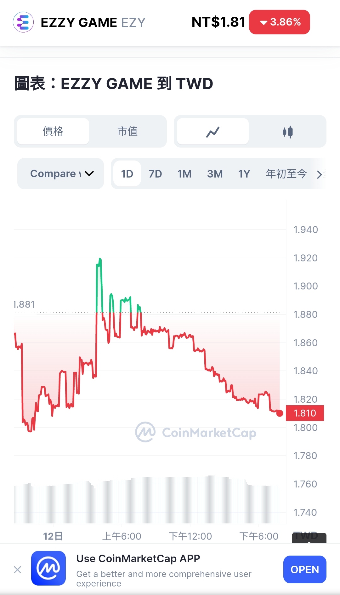The height and width of the screenshot is (595, 340).
Task: Open the Compare dropdown
Action: 60,174
